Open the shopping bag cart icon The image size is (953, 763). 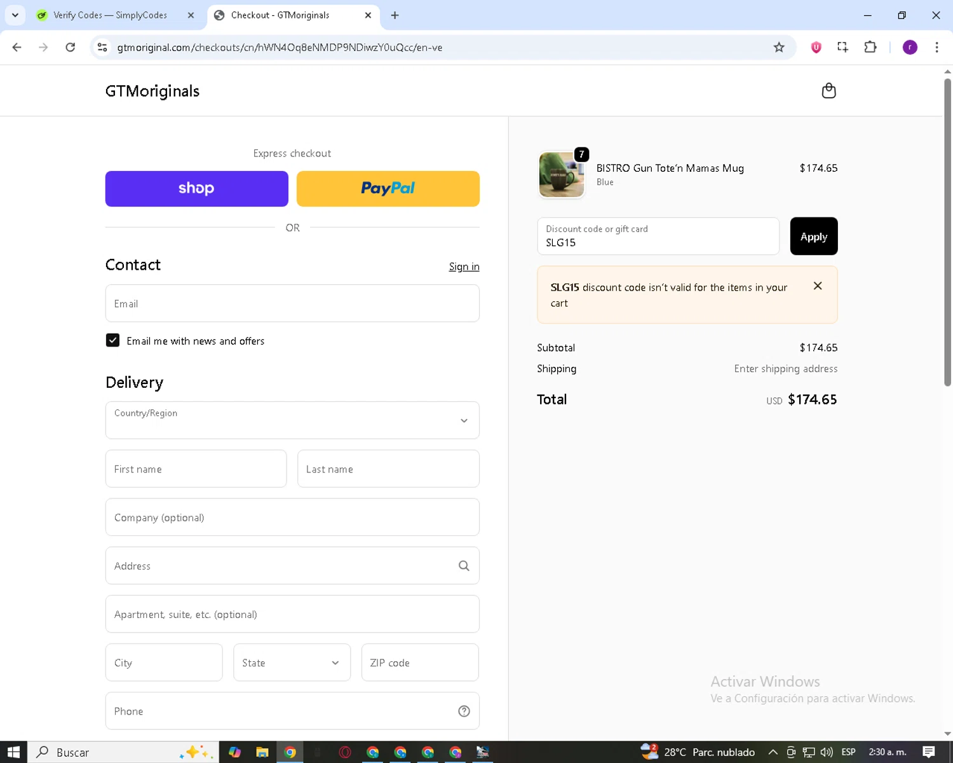[x=828, y=91]
